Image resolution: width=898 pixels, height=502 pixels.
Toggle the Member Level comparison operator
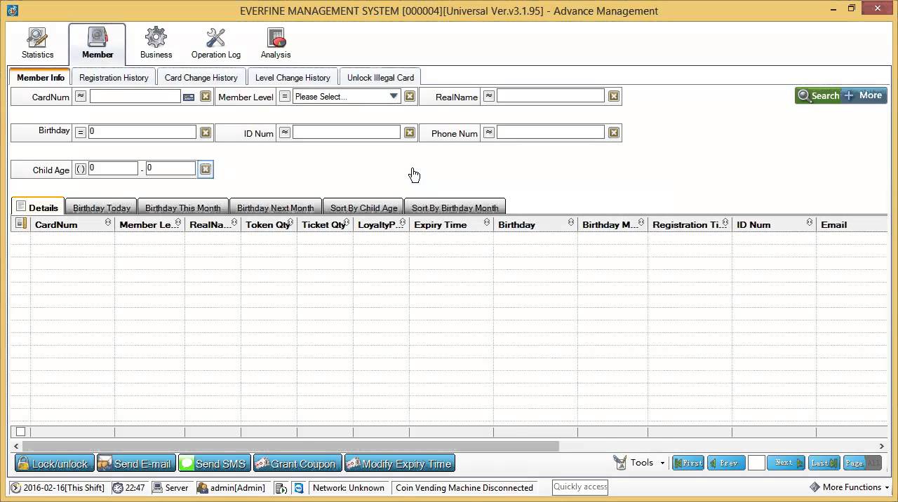tap(284, 96)
